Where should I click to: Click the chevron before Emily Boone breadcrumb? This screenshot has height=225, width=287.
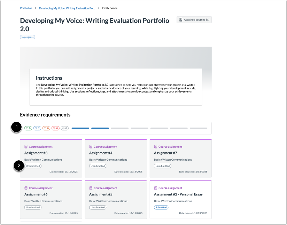(99, 8)
